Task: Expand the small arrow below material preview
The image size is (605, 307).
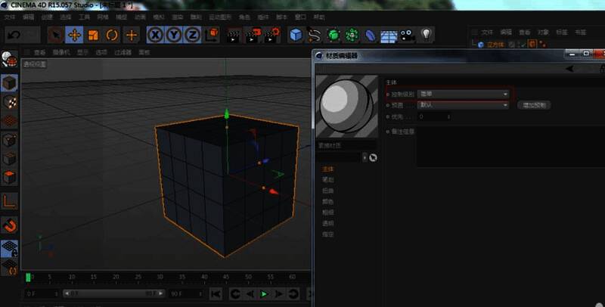Action: click(x=365, y=157)
